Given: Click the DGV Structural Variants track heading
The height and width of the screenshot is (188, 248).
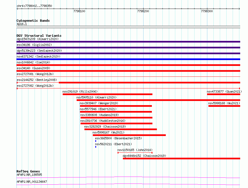Looking at the screenshot, I should click(x=39, y=36).
